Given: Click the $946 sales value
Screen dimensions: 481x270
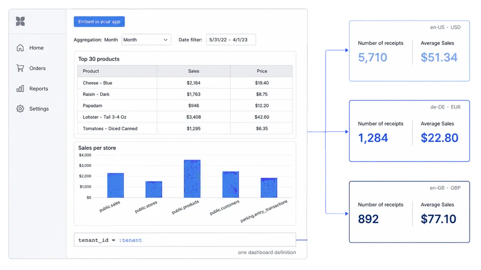Looking at the screenshot, I should [x=193, y=105].
